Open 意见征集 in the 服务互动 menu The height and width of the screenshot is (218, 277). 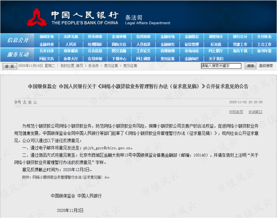[x=167, y=59]
